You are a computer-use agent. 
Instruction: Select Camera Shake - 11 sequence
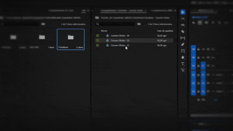tap(120, 45)
